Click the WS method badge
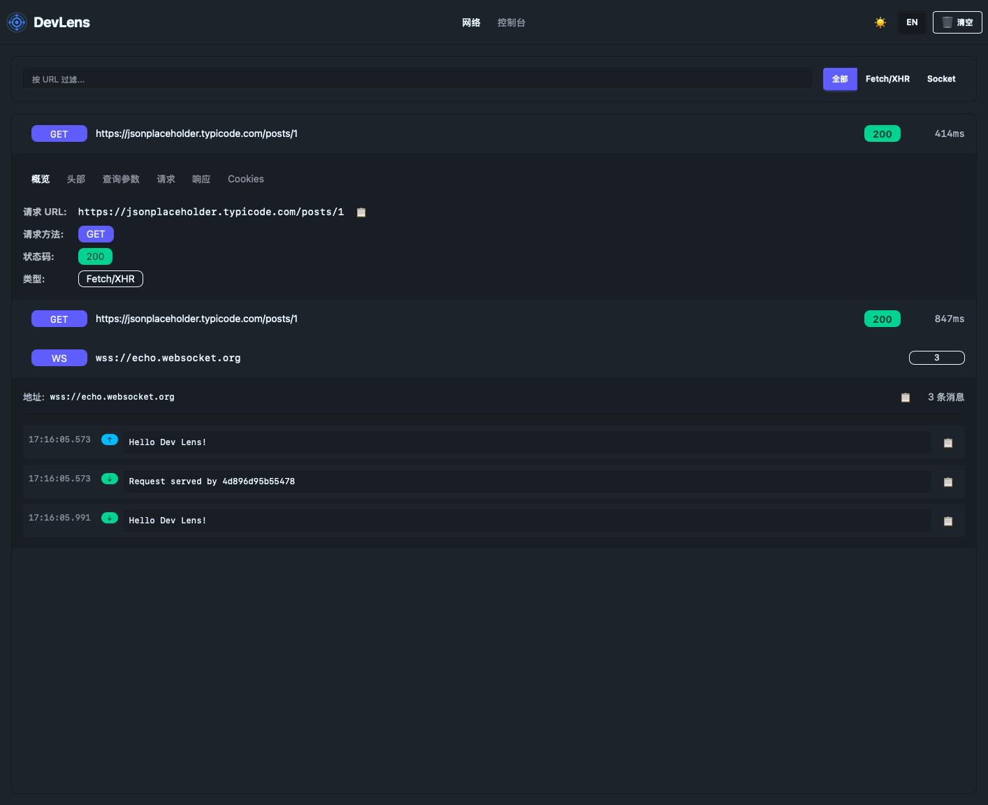The width and height of the screenshot is (988, 805). 59,358
